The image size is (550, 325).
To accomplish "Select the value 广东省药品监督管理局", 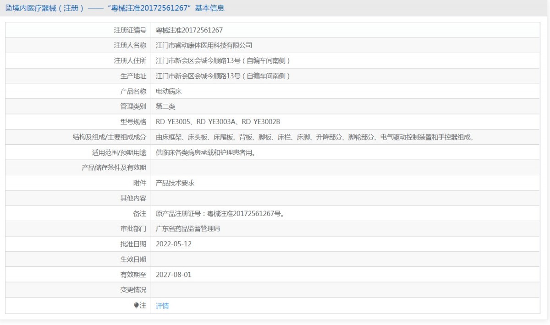I will click(x=188, y=228).
